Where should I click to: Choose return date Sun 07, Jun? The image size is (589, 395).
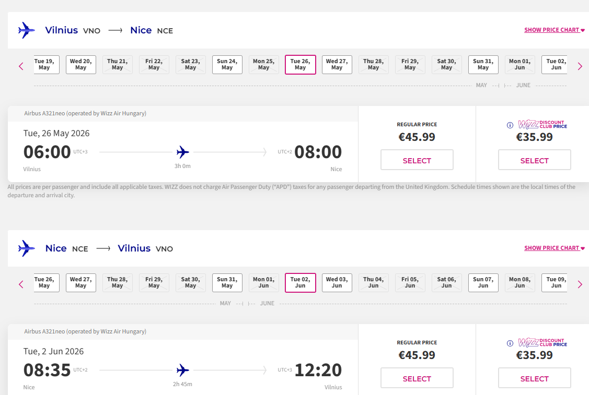[483, 283]
